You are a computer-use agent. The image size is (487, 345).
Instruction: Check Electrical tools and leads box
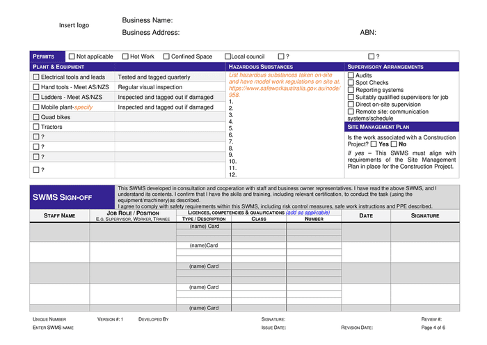point(36,77)
